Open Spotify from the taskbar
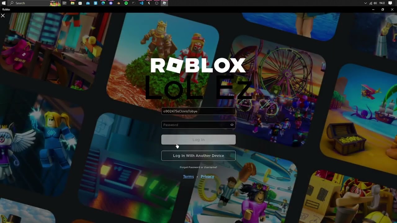This screenshot has height=223, width=397. coord(126,3)
